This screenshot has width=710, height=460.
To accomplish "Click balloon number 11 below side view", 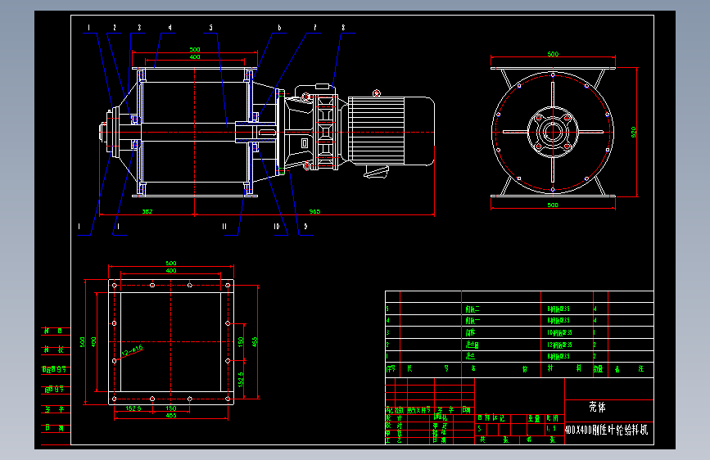I will (x=224, y=226).
